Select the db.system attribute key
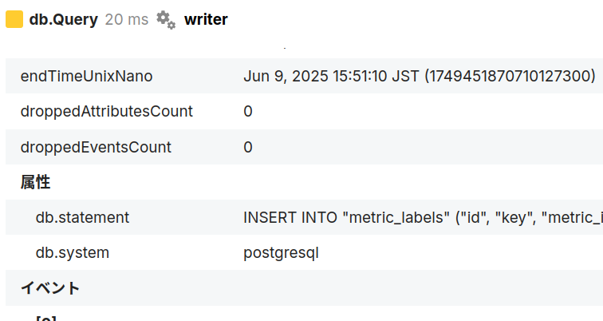 click(73, 253)
